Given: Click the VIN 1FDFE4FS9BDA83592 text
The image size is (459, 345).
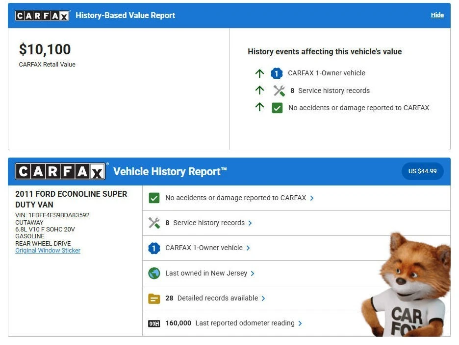Looking at the screenshot, I should point(52,215).
